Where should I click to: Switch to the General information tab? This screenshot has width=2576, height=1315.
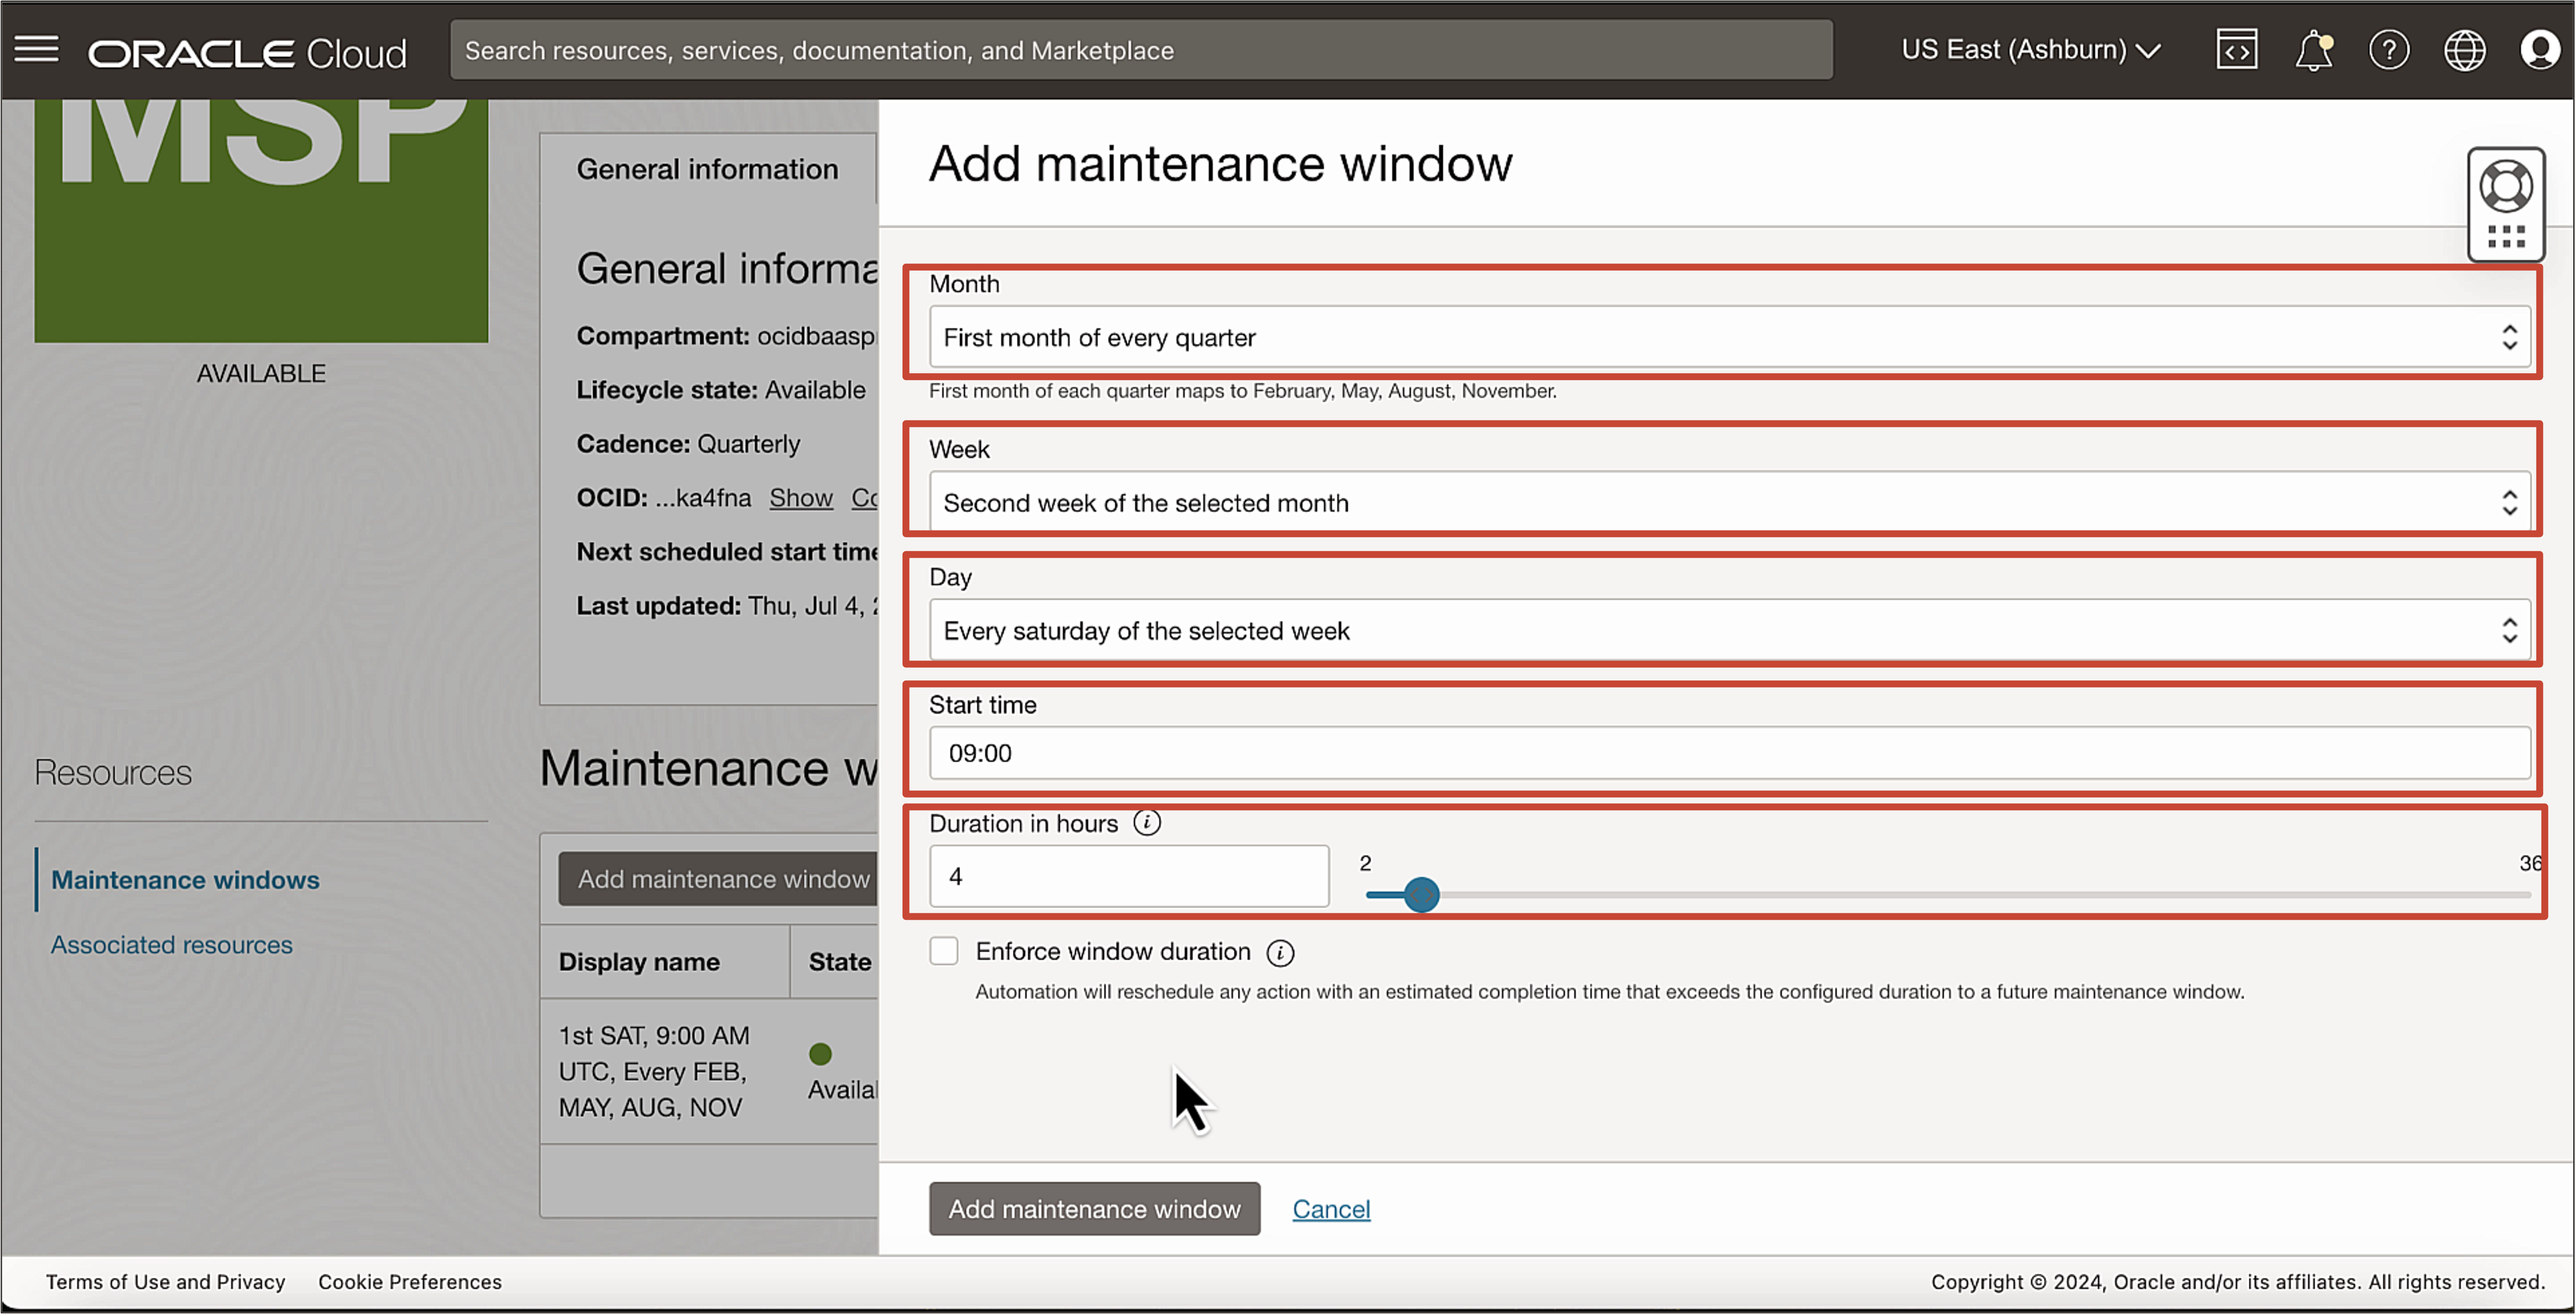pyautogui.click(x=707, y=168)
